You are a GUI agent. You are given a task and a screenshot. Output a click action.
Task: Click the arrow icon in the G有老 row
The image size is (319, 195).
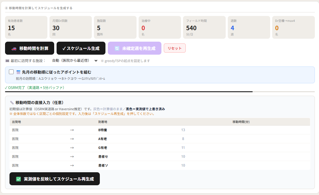[x=72, y=148]
